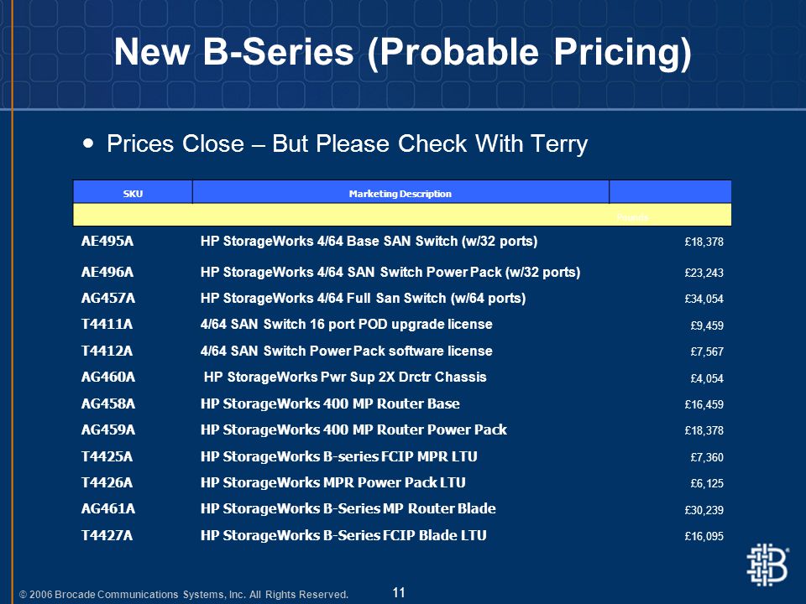The height and width of the screenshot is (604, 806).
Task: Click the £6,125 price for T4426A
Action: click(x=707, y=483)
